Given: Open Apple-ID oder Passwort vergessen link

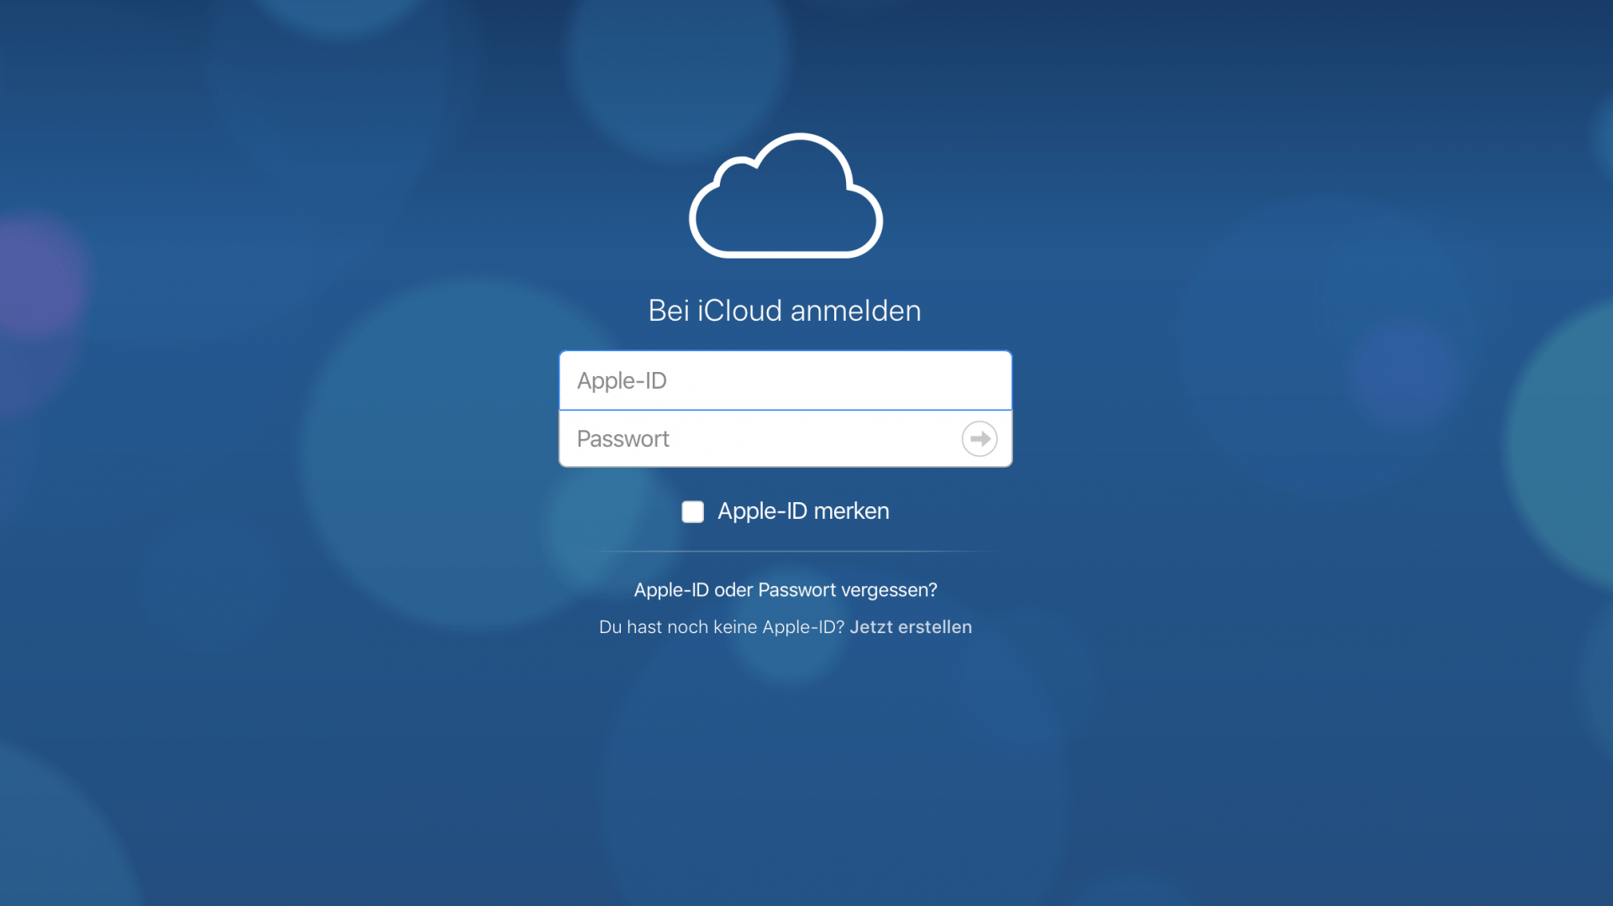Looking at the screenshot, I should (785, 589).
